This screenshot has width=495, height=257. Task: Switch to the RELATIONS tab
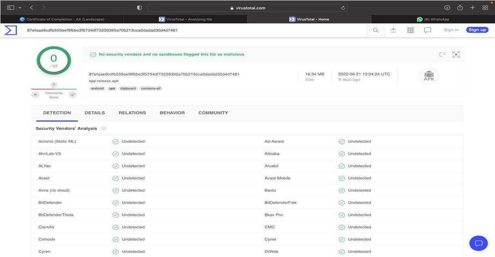tap(132, 113)
